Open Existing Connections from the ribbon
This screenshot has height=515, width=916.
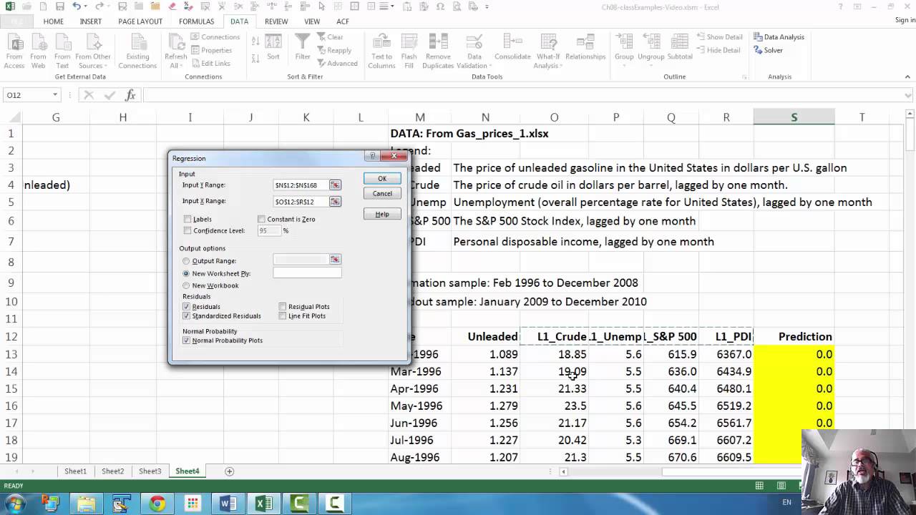click(x=137, y=51)
